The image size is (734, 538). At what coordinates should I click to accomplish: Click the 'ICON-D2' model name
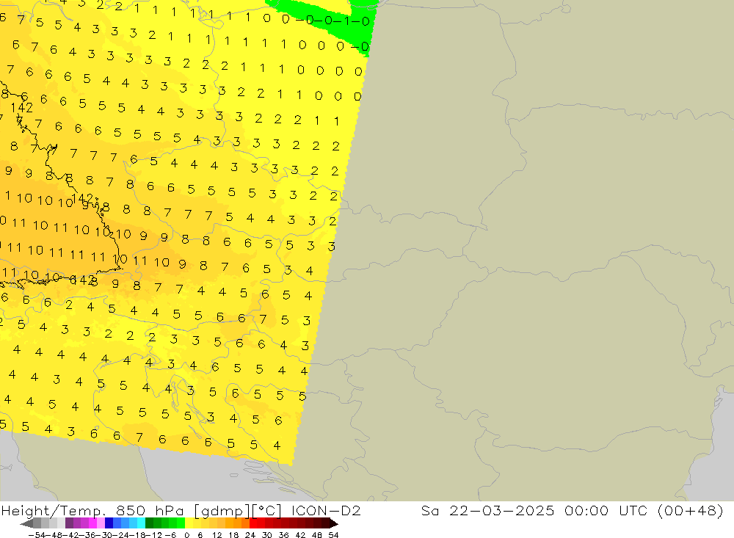pos(326,510)
